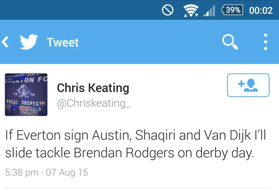
Task: Open the three-dot overflow menu
Action: [x=266, y=42]
